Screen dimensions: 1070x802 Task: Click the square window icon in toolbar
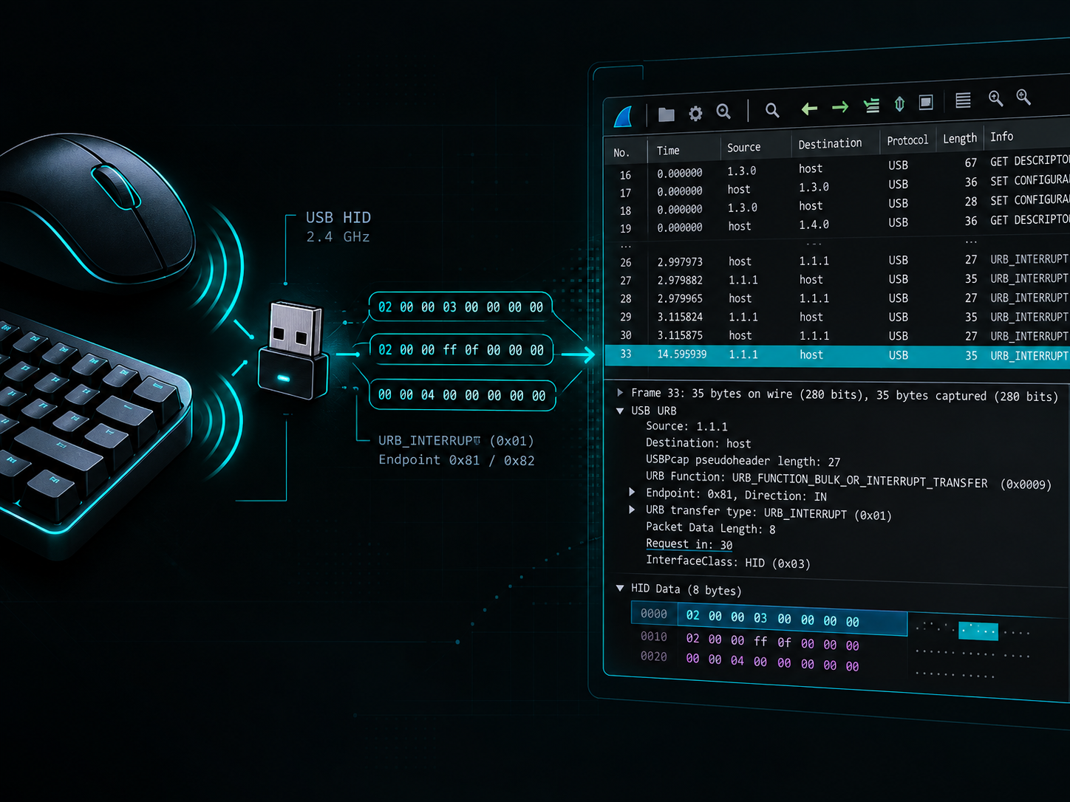tap(926, 103)
